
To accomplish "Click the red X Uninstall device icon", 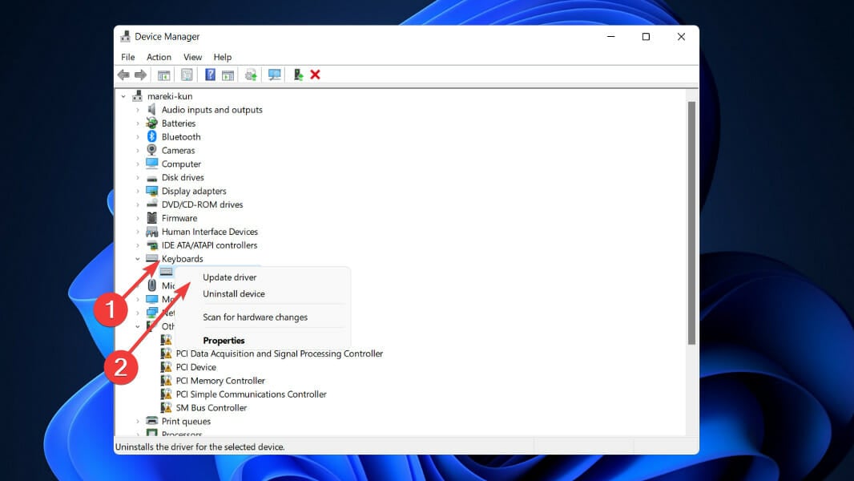I will [x=315, y=75].
